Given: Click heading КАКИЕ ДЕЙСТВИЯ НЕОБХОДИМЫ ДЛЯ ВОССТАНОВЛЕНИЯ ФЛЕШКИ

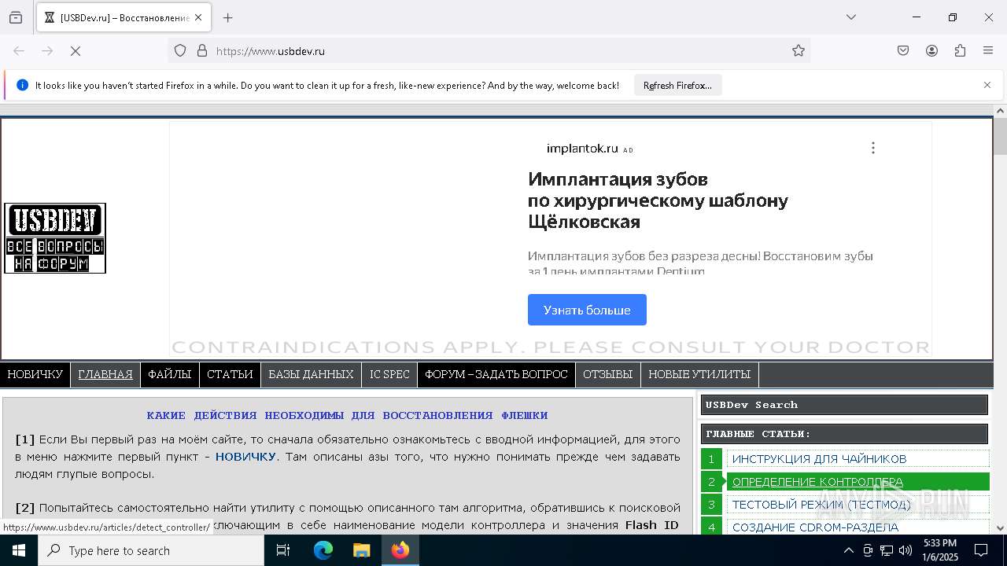Looking at the screenshot, I should pos(347,415).
